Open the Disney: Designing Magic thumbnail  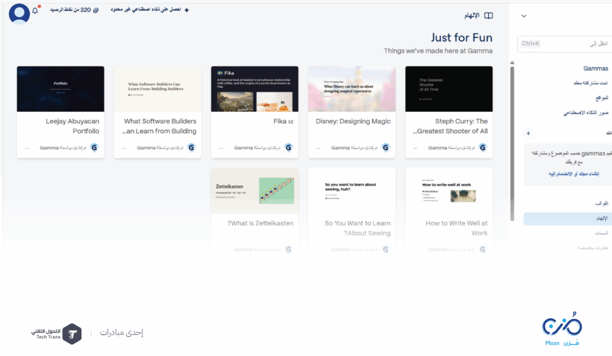tap(351, 89)
